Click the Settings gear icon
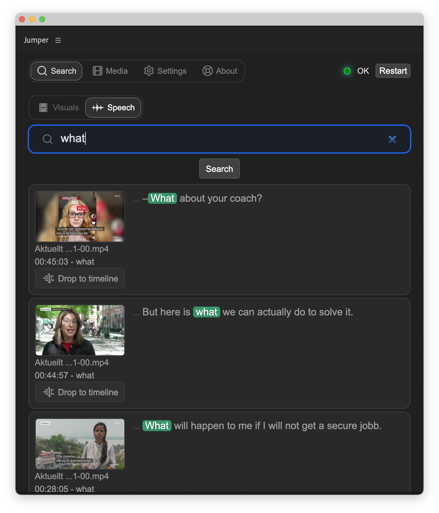 pyautogui.click(x=149, y=71)
